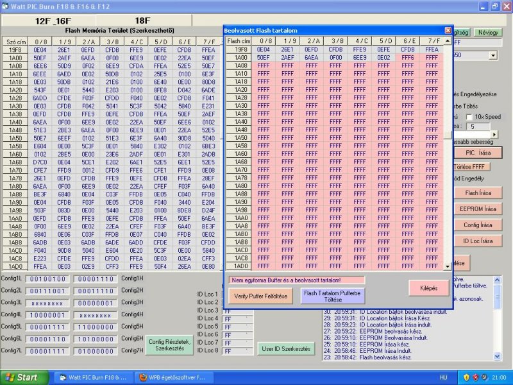Click the Törlése FFFF button

(x=471, y=167)
